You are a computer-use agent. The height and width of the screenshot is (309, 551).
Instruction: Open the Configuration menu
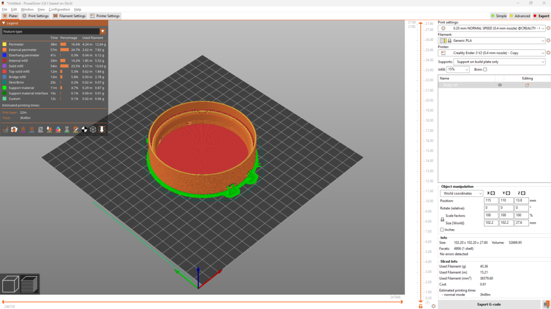point(59,10)
